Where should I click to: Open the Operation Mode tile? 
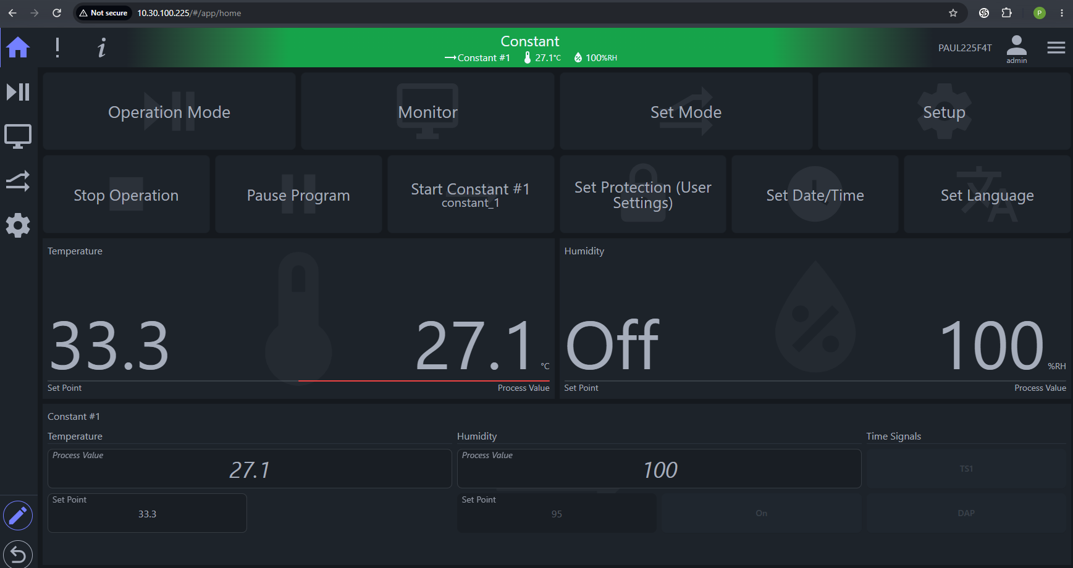tap(169, 112)
